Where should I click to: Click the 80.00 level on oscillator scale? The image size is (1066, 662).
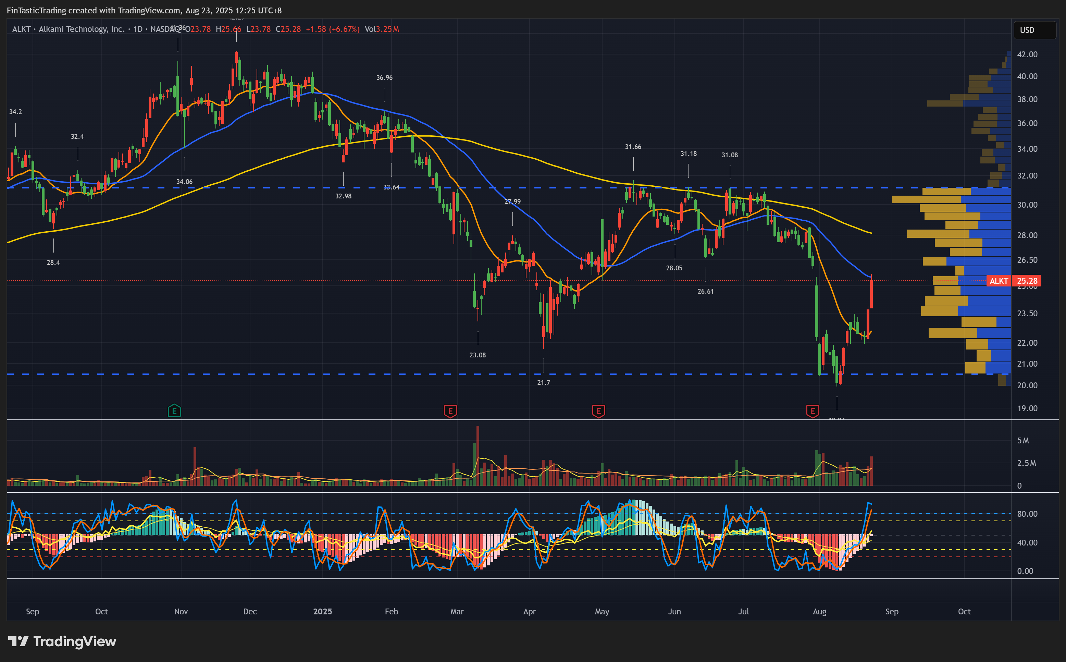click(1027, 514)
